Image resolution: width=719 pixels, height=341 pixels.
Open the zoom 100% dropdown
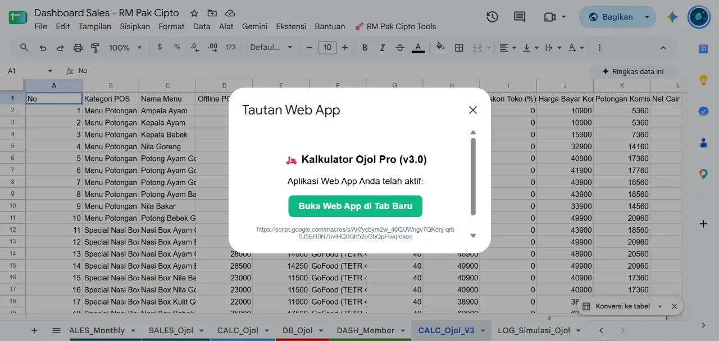pos(125,48)
